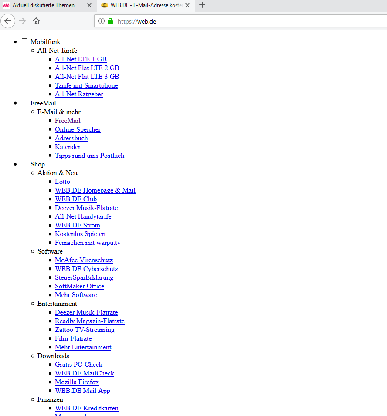Open Deezer Musik-Flatrate under Entertainment
The width and height of the screenshot is (387, 416).
pyautogui.click(x=86, y=312)
